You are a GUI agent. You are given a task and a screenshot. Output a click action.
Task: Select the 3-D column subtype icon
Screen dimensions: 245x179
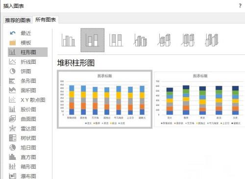tap(212, 40)
